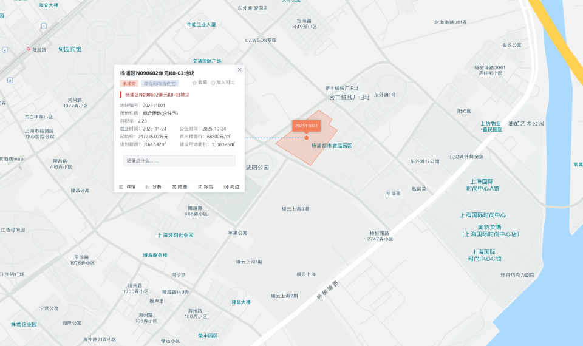Click the 缦云上海3期 map label
583x346 pixels.
295,209
